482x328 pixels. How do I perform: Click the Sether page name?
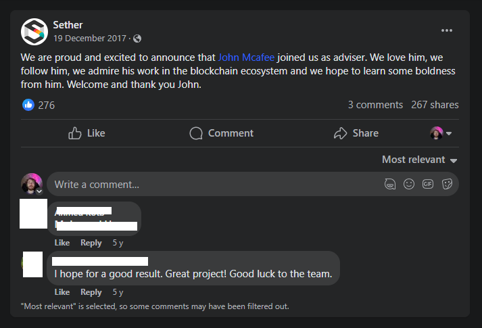68,25
